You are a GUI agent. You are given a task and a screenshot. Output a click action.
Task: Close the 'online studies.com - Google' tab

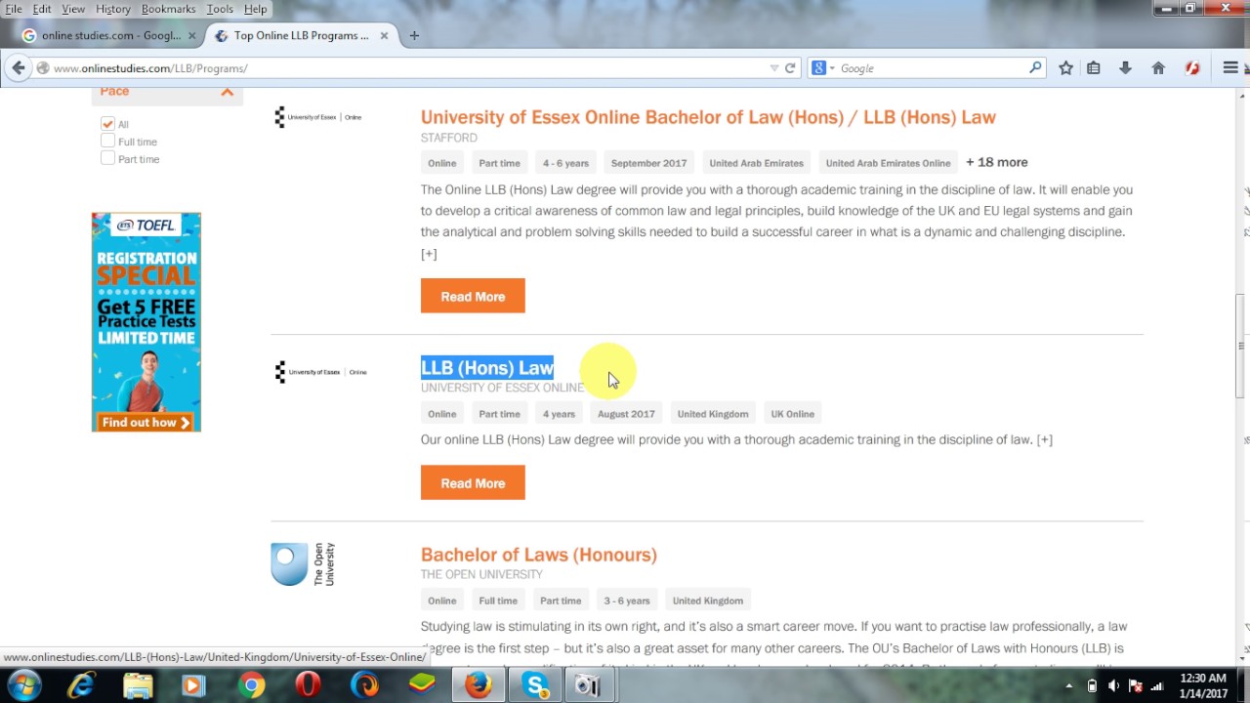tap(191, 35)
